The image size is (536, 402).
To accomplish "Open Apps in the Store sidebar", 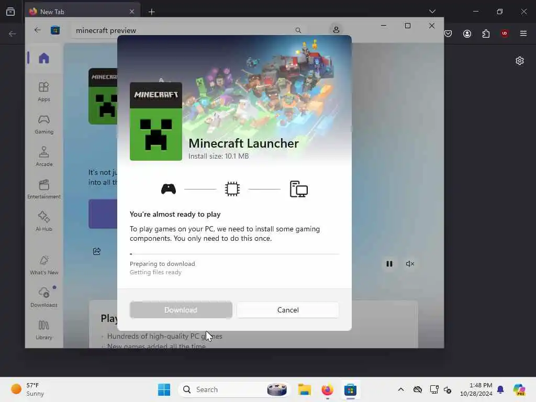I will (x=44, y=92).
